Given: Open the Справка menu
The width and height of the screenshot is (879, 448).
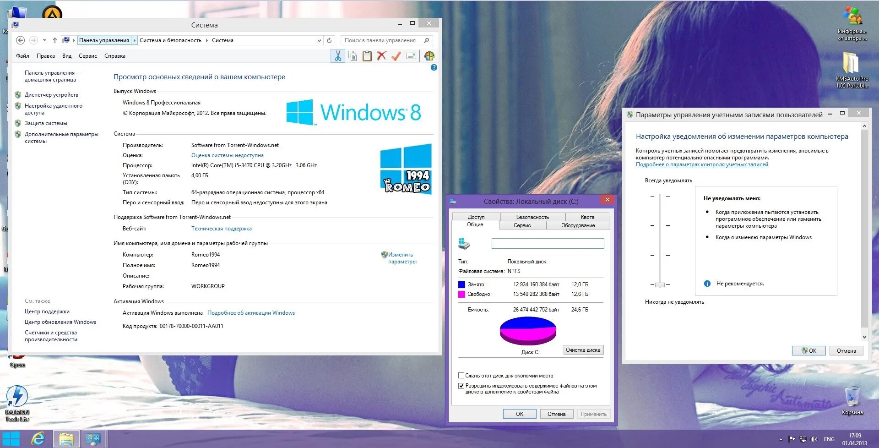Looking at the screenshot, I should (x=115, y=56).
